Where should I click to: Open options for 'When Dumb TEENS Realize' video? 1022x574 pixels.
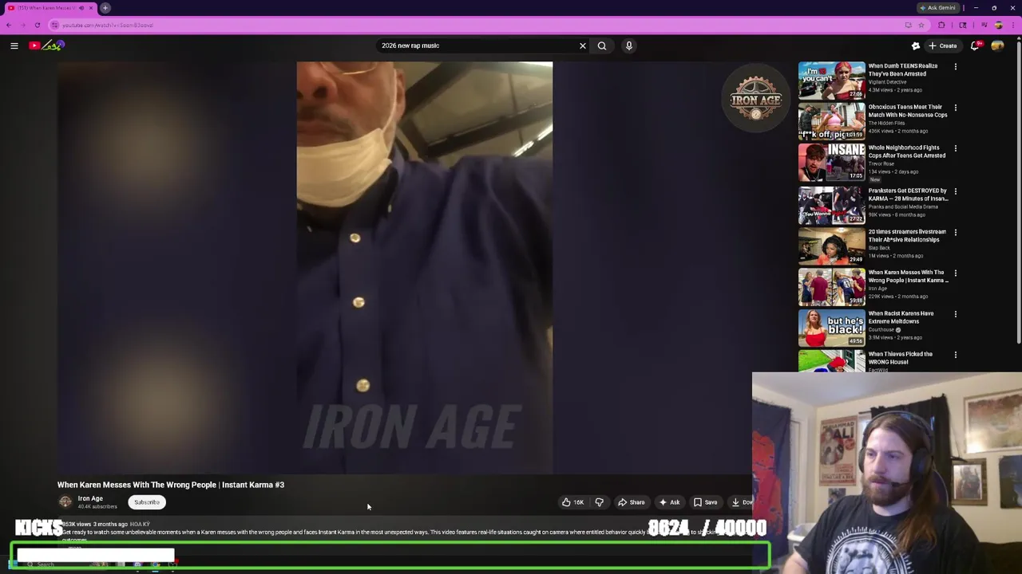point(955,67)
